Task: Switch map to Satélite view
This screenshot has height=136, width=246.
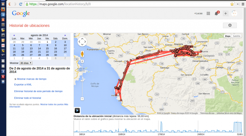Action: (x=236, y=36)
